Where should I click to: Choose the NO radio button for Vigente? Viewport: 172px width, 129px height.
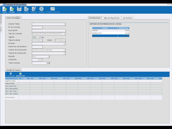tap(41, 37)
